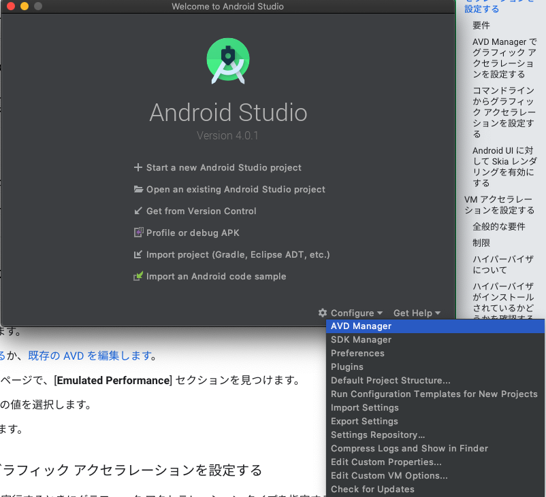The image size is (546, 497).
Task: Start a new Android Studio project
Action: coord(223,168)
